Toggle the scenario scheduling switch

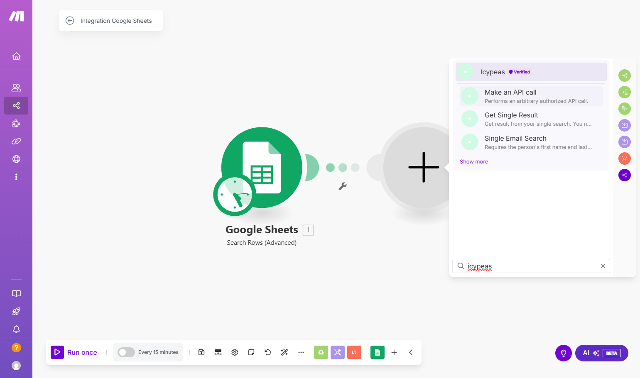pos(126,352)
